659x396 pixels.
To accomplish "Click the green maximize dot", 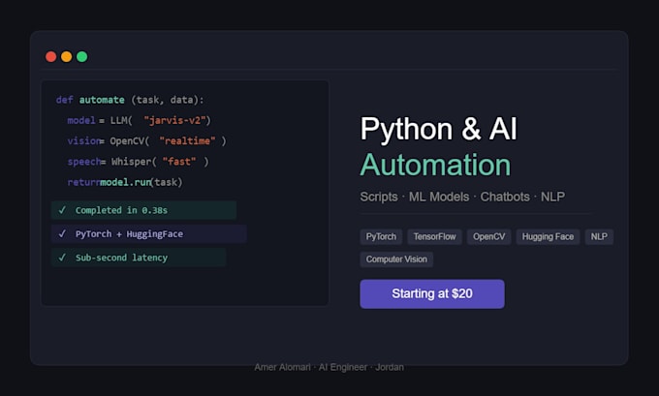I will coord(82,57).
